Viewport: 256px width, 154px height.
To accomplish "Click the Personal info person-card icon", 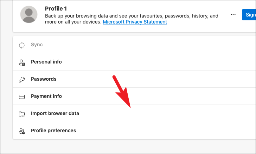I will point(22,62).
